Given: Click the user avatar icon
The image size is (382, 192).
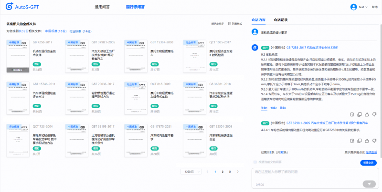Looking at the screenshot, I should [x=353, y=7].
